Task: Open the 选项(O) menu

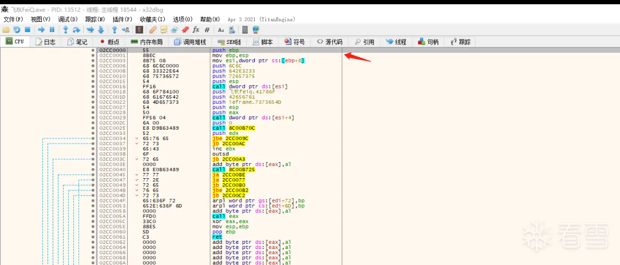Action: pos(183,19)
